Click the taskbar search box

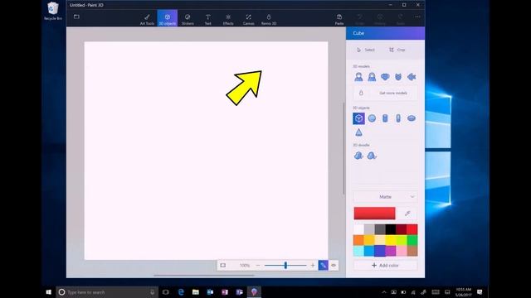point(107,292)
